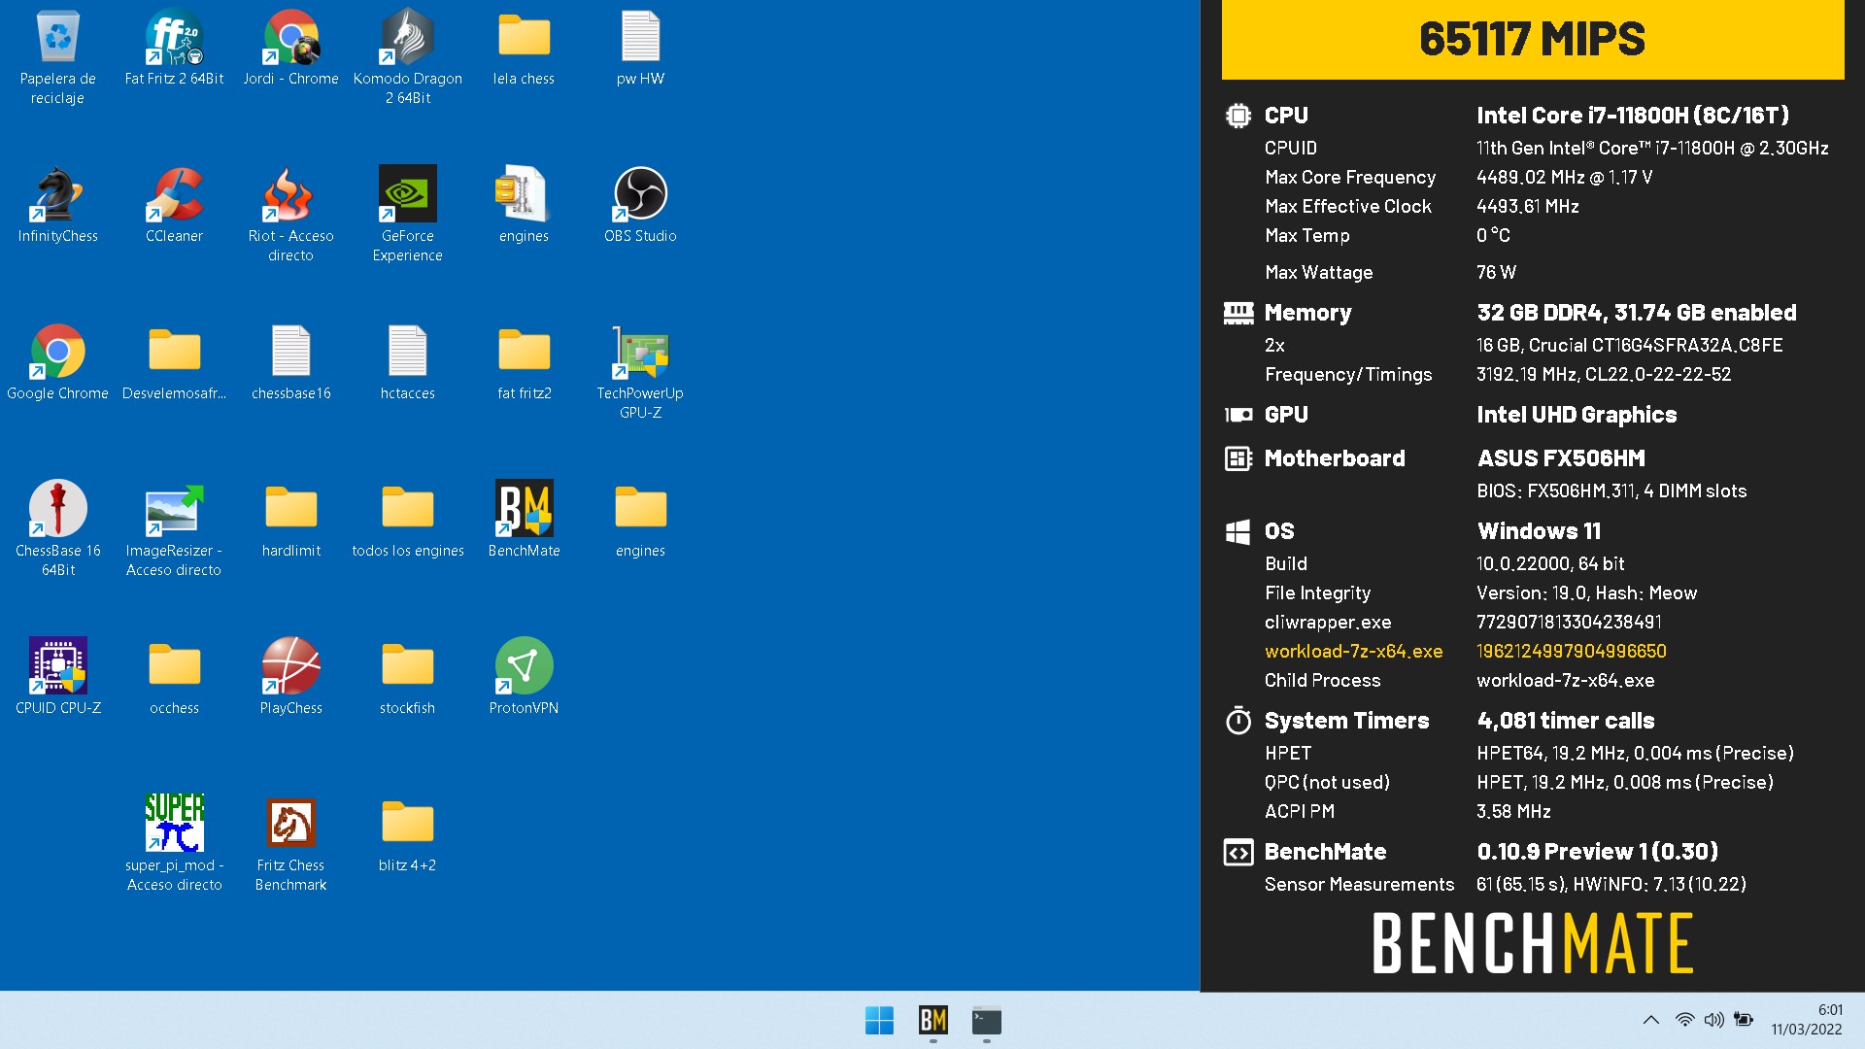Viewport: 1865px width, 1049px height.
Task: Click the 0.10.9 Preview 1 (0.30) version
Action: pos(1597,852)
